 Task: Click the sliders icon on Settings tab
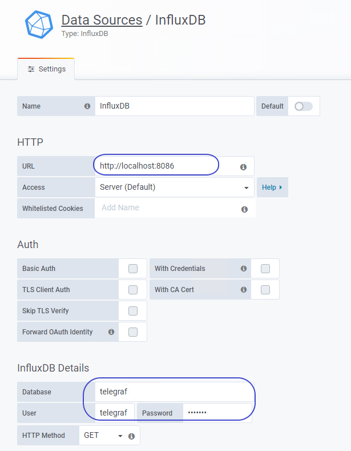coord(31,69)
